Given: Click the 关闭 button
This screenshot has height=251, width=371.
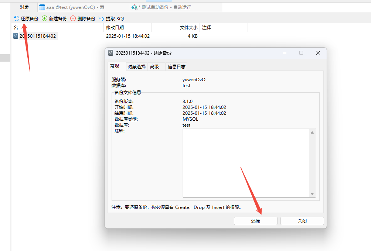Looking at the screenshot, I should (x=302, y=221).
